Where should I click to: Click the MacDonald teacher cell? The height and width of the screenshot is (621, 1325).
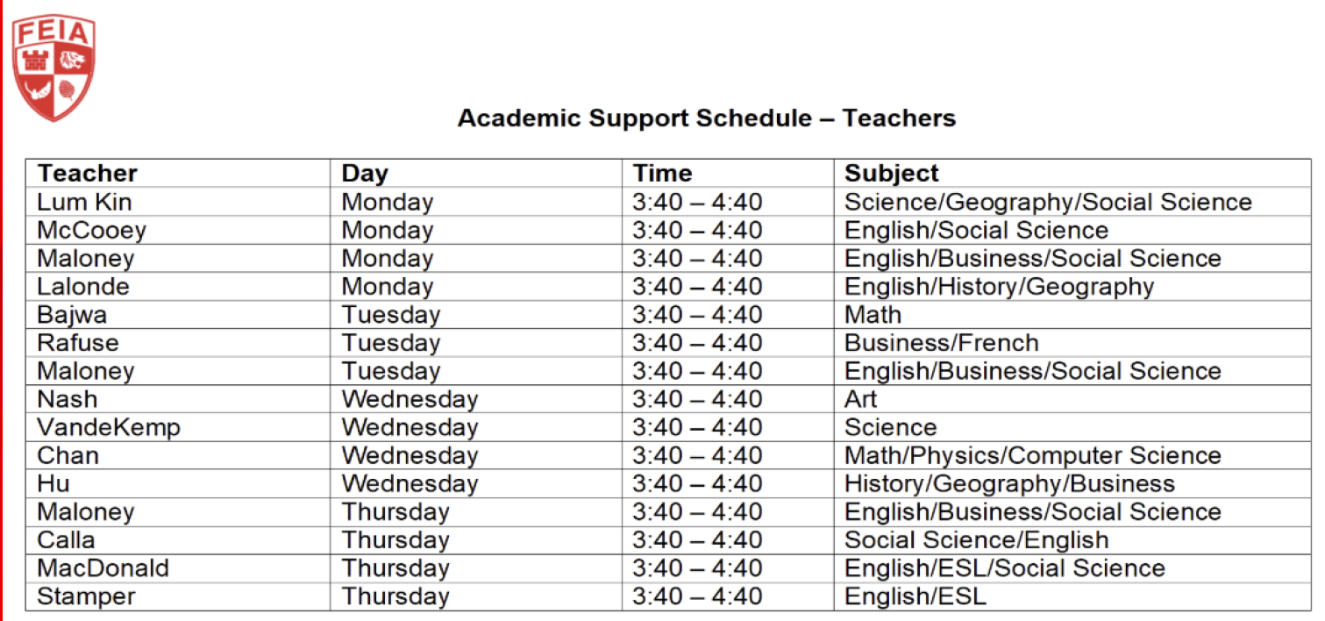(x=103, y=568)
